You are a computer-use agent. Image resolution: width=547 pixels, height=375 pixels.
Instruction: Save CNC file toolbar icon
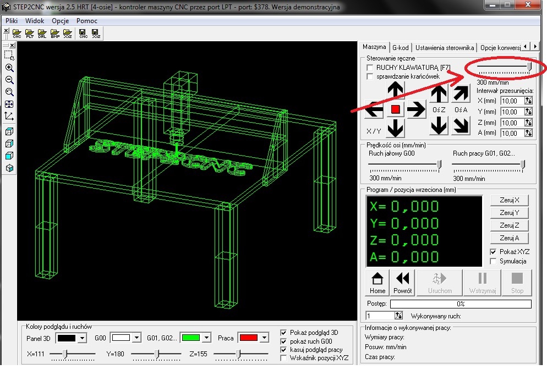(x=84, y=34)
